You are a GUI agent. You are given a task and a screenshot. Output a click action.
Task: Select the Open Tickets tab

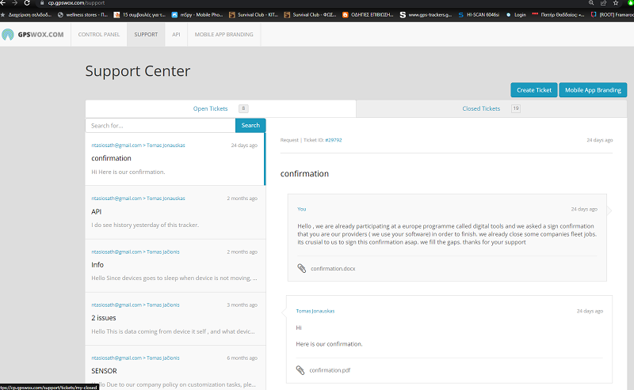click(211, 108)
